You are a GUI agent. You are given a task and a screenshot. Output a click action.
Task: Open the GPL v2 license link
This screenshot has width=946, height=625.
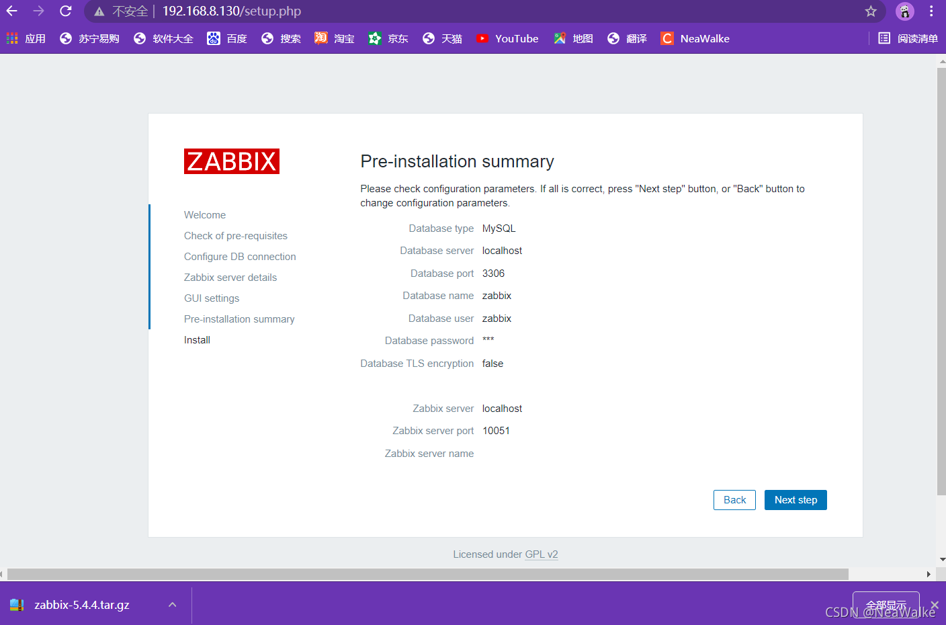[x=542, y=554]
